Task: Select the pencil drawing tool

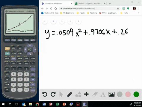Action: 70,94
